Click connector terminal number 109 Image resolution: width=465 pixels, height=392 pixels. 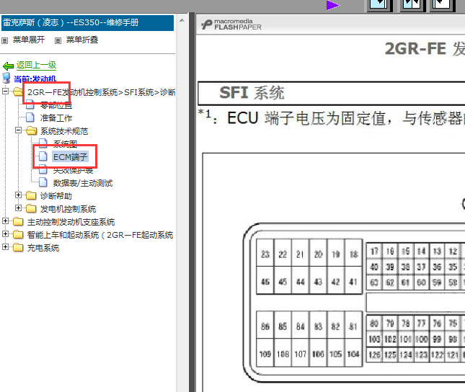265,354
